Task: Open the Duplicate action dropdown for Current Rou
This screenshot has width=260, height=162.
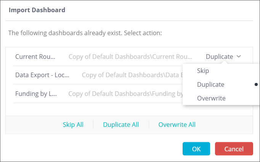Action: coord(223,57)
